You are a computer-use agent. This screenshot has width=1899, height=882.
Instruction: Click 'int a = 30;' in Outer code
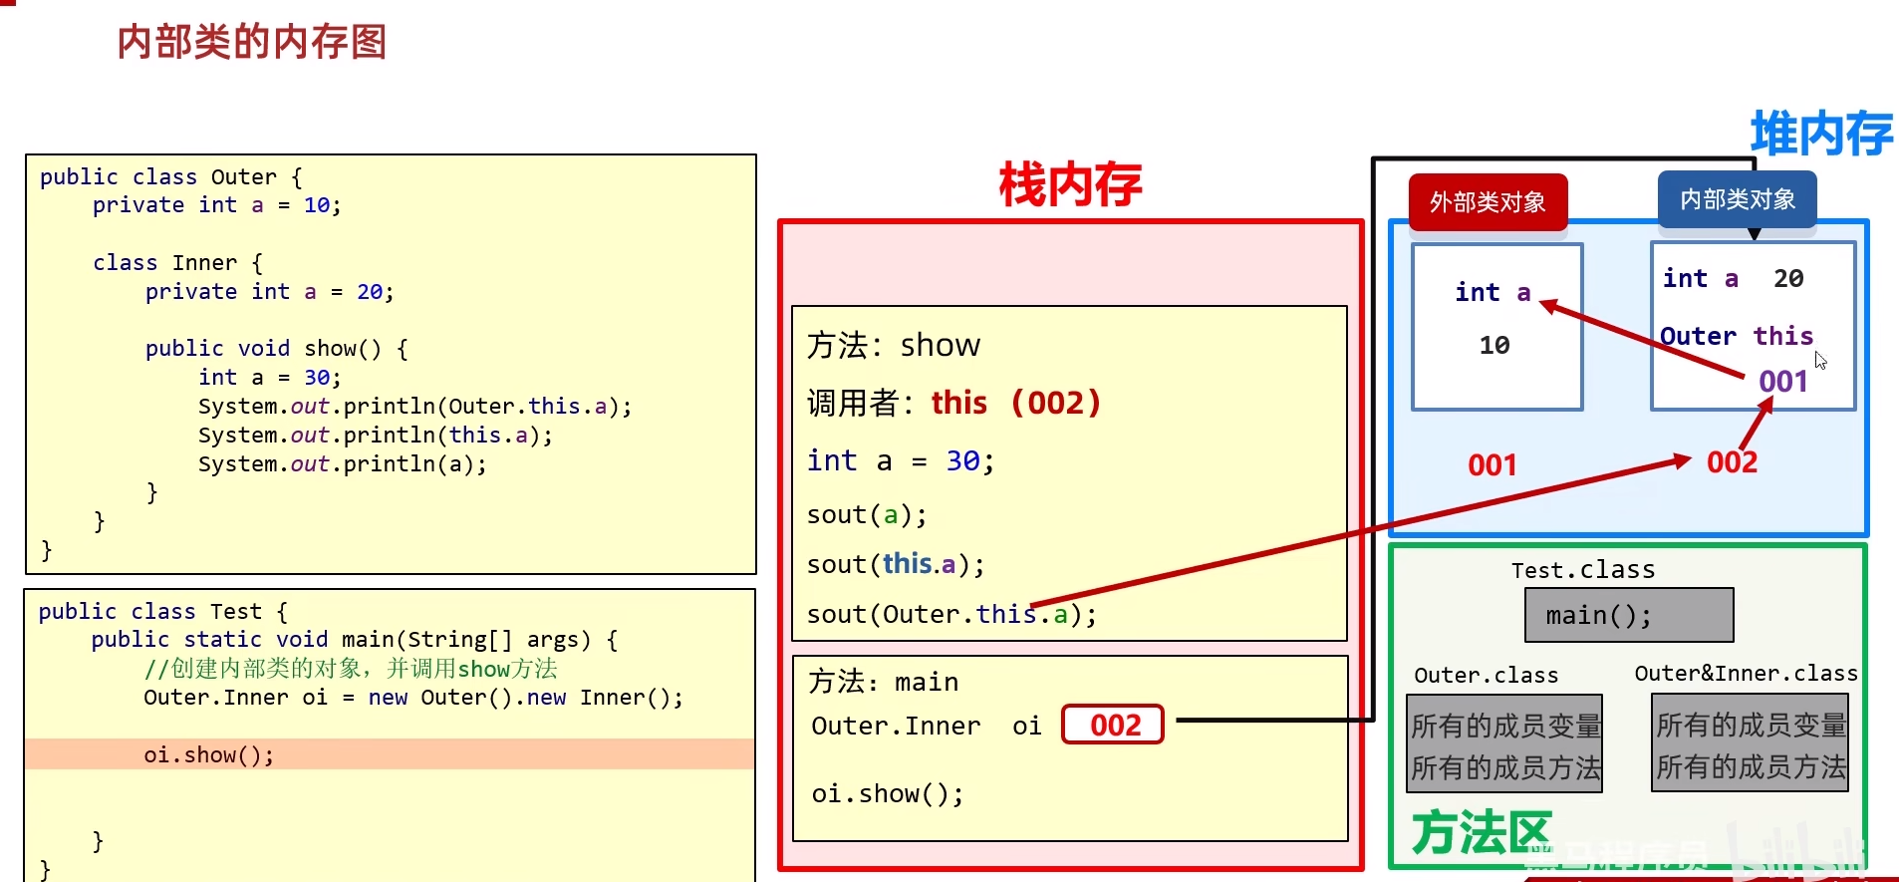(x=270, y=378)
